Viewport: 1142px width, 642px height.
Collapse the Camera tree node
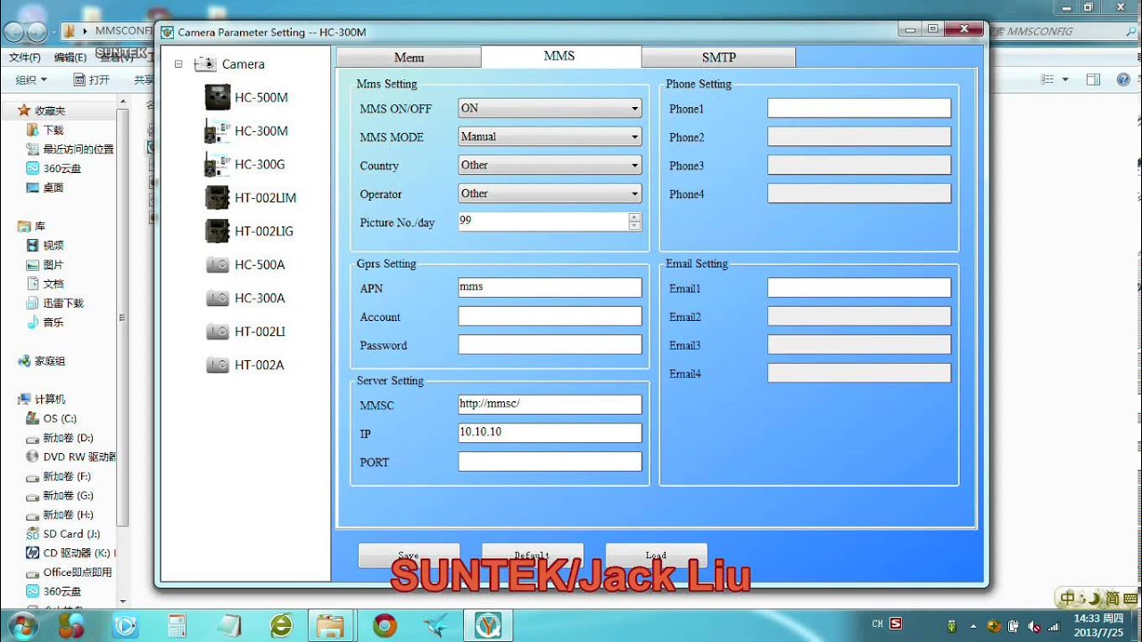(x=178, y=64)
